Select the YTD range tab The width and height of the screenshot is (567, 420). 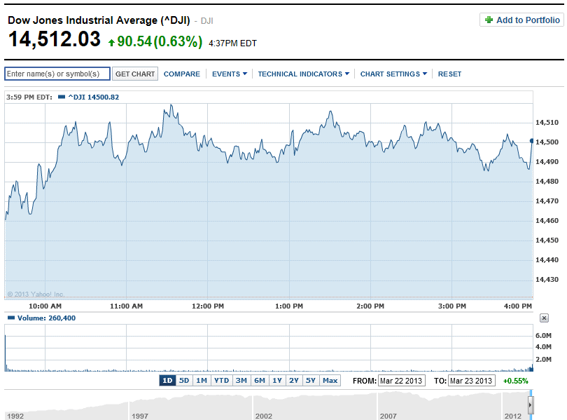[221, 381]
